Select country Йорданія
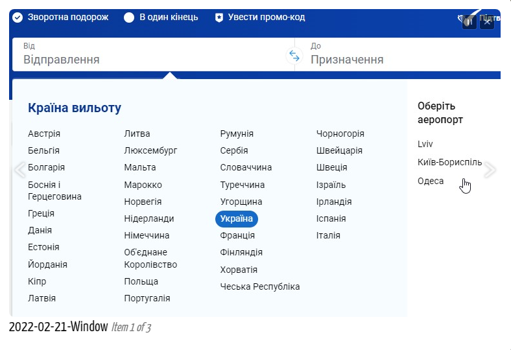Image resolution: width=511 pixels, height=350 pixels. [x=47, y=264]
